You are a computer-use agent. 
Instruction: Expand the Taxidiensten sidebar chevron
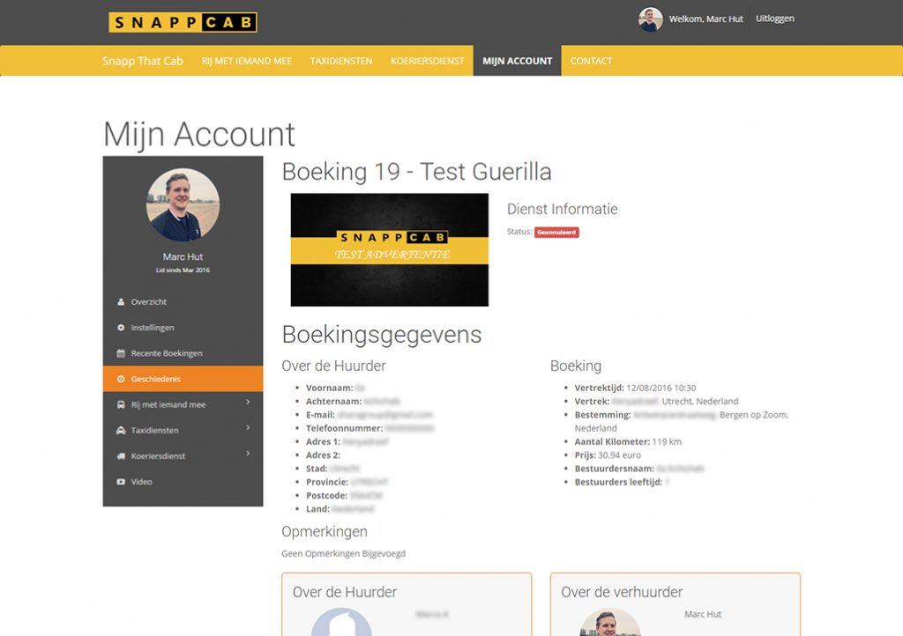click(x=248, y=428)
